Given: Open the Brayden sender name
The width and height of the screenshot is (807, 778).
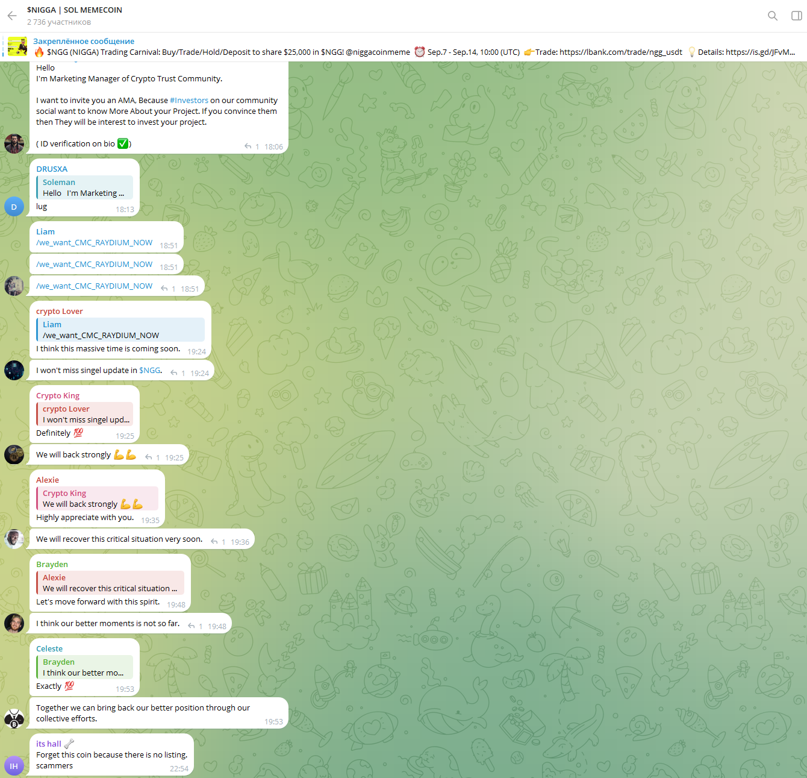Looking at the screenshot, I should click(x=52, y=565).
